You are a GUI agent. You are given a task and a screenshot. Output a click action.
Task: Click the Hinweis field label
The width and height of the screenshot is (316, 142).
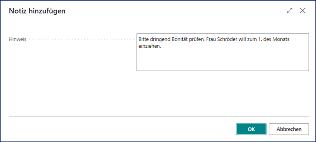tap(18, 39)
